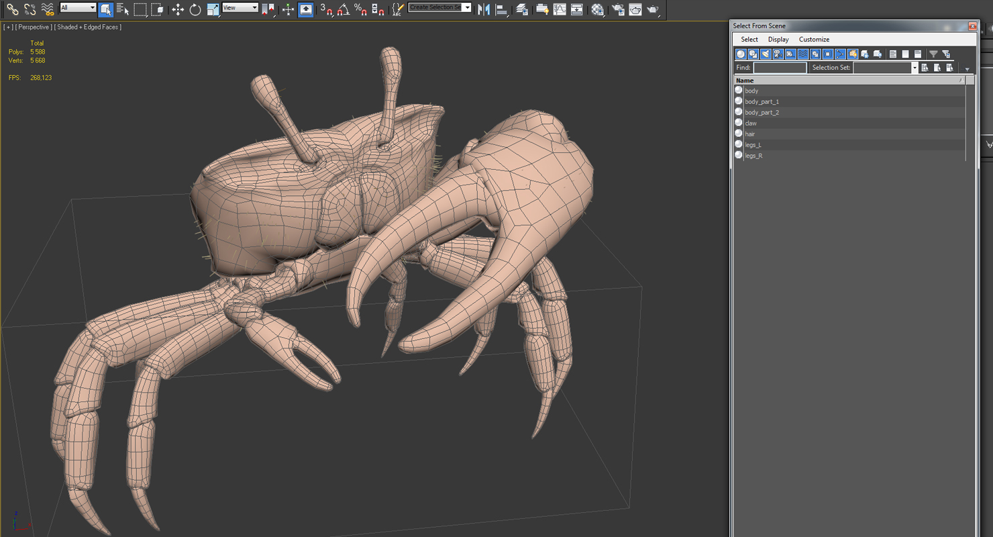Screen dimensions: 993x537
Task: Click the Mirror tool icon
Action: (x=484, y=9)
